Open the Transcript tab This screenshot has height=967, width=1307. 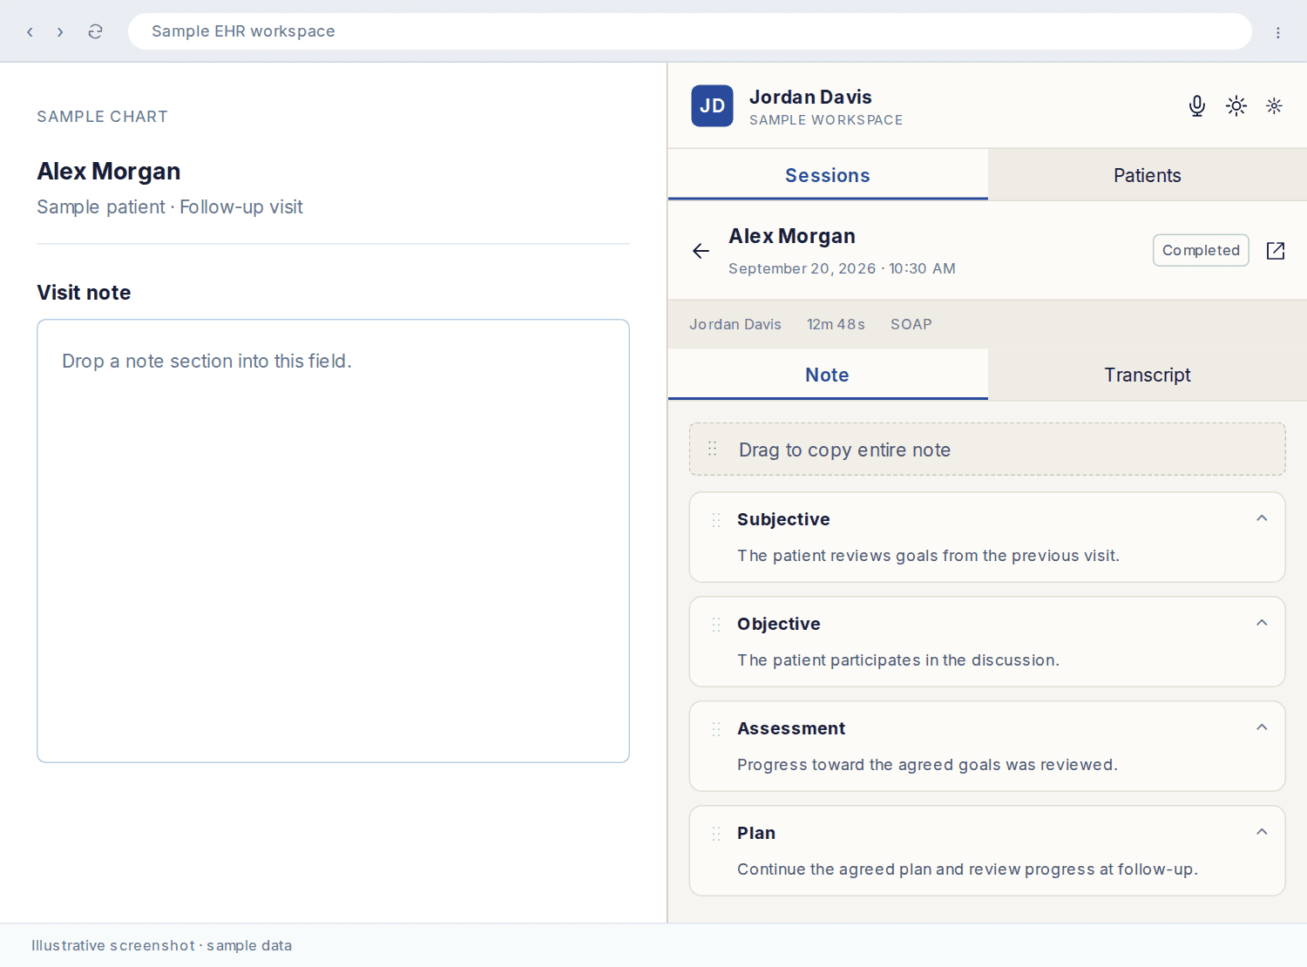(x=1148, y=375)
